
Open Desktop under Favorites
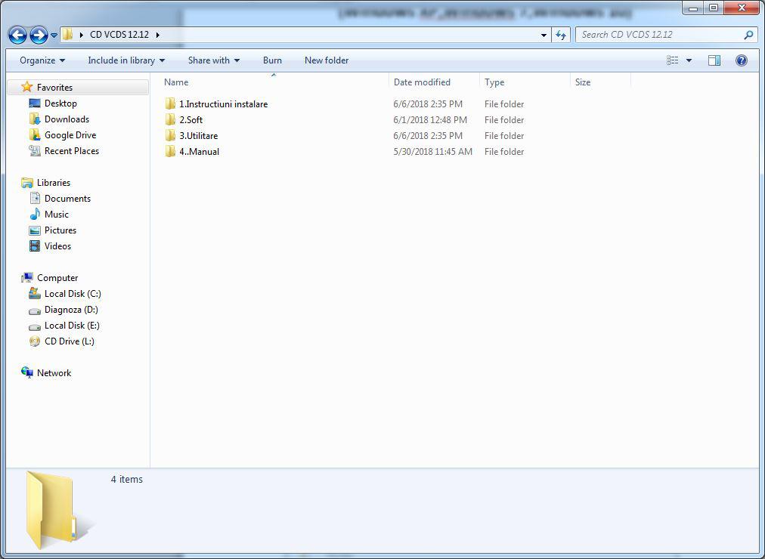[x=60, y=103]
